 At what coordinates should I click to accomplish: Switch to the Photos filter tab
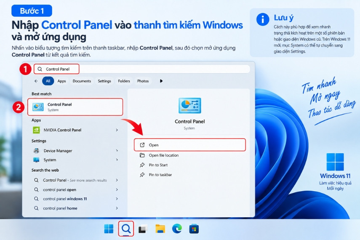(x=143, y=81)
